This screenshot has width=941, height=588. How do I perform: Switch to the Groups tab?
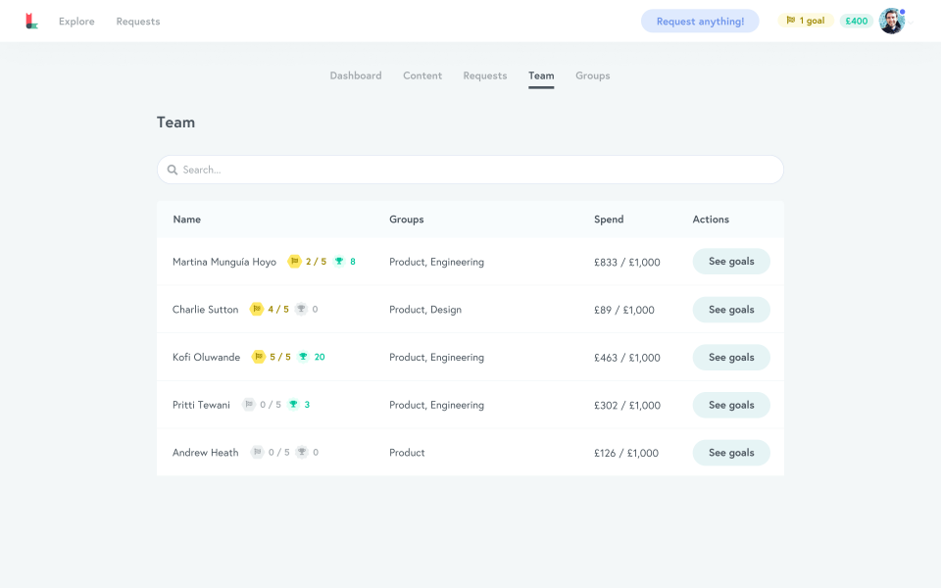coord(592,75)
